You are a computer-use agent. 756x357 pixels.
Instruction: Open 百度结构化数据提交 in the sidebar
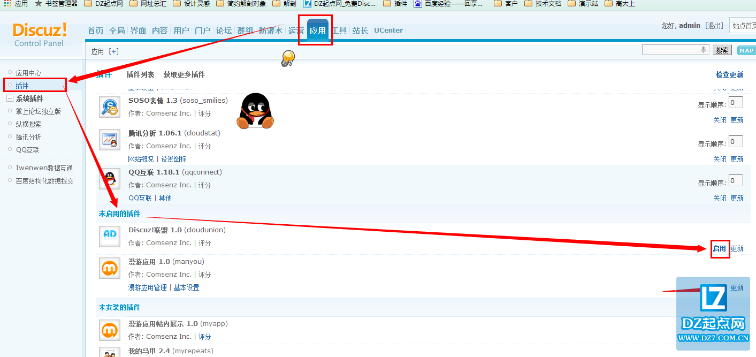45,181
